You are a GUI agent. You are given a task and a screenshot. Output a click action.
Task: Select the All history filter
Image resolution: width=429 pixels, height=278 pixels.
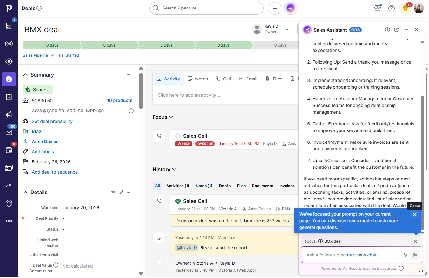click(x=158, y=186)
